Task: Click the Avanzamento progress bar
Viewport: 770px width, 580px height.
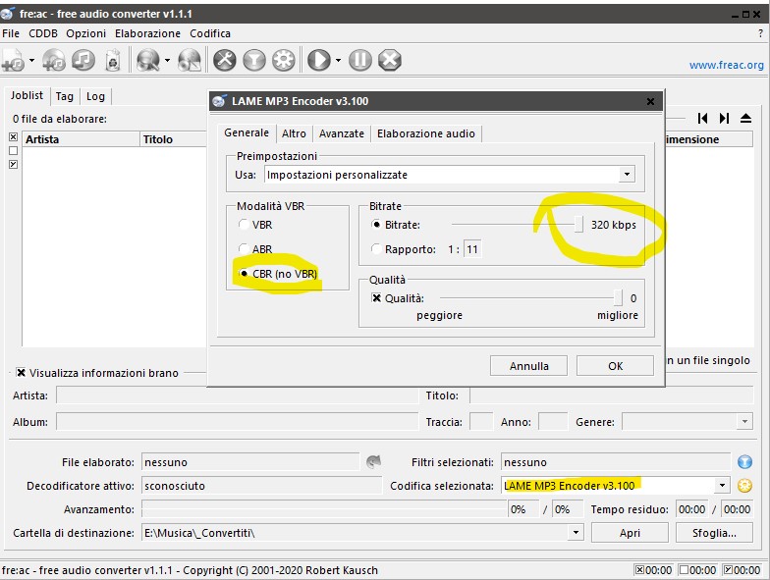Action: (x=324, y=508)
